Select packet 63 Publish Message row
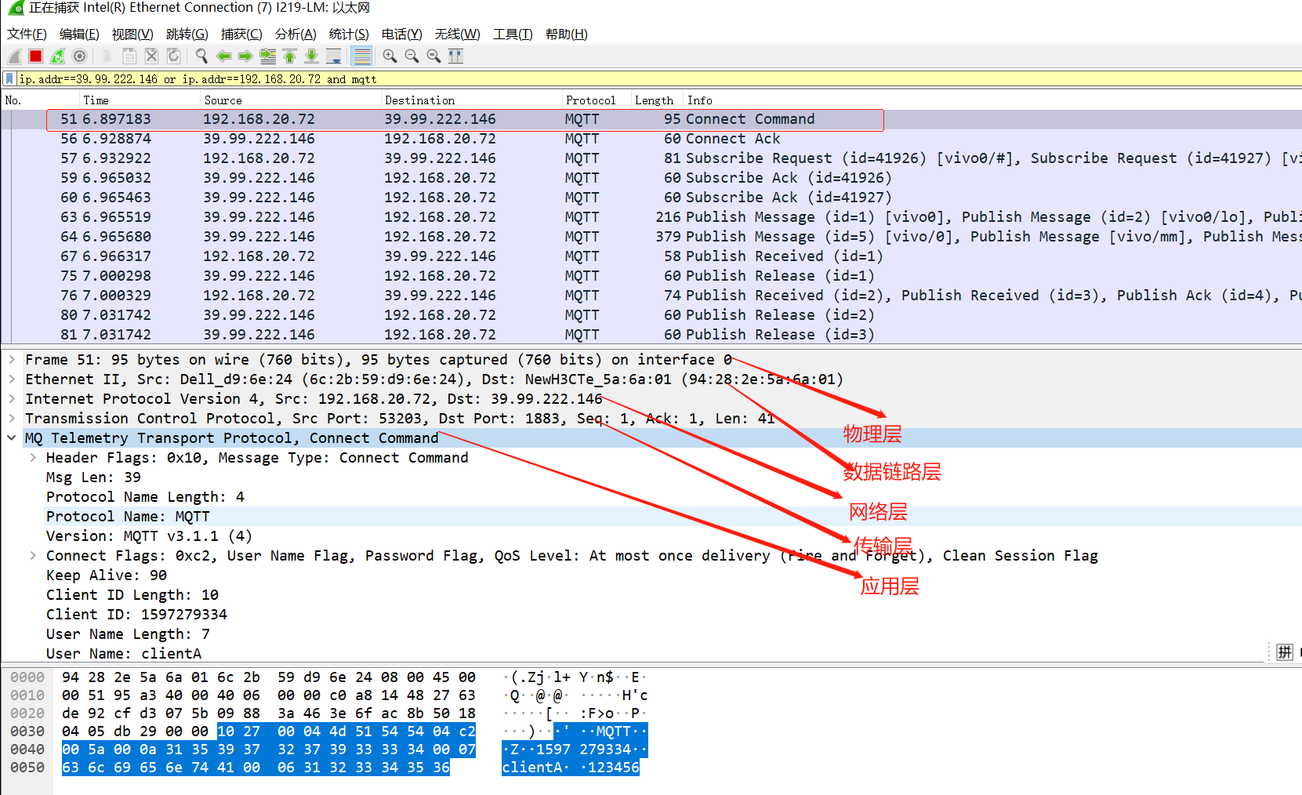 point(651,217)
